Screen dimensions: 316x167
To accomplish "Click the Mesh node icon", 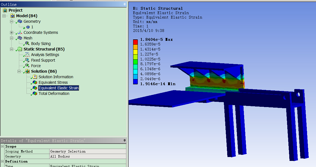I will pyautogui.click(x=20, y=38).
